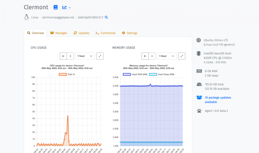The width and height of the screenshot is (259, 153).
Task: Click the 'MEMORY USAGE' heading
Action: coord(124,48)
